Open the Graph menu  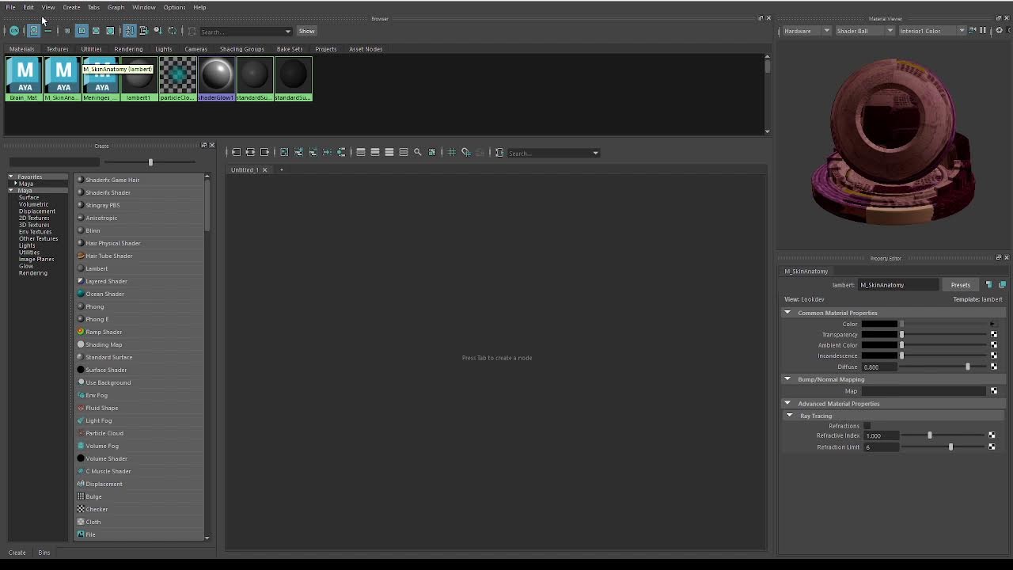(116, 7)
